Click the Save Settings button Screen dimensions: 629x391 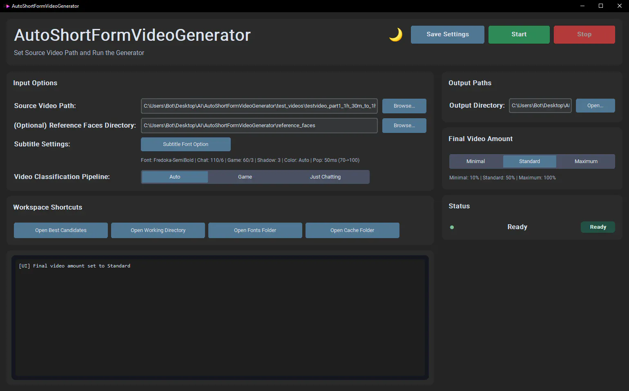pos(448,34)
